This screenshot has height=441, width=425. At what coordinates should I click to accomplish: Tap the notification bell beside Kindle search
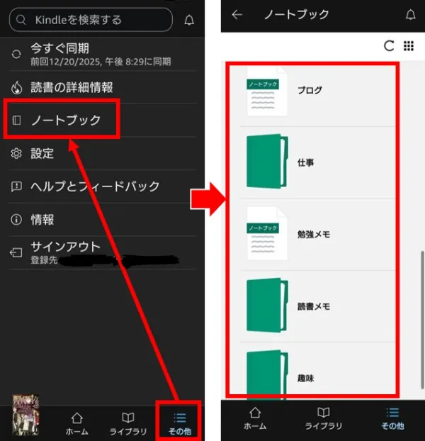[x=189, y=21]
